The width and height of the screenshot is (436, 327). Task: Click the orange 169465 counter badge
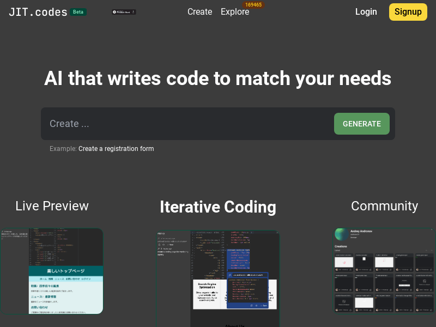pyautogui.click(x=253, y=4)
